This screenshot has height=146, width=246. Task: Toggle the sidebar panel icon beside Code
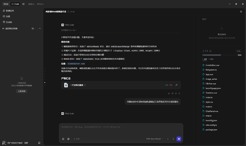[24, 4]
